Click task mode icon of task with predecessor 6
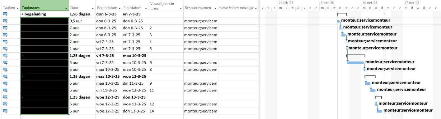This screenshot has width=441, height=119. (x=5, y=62)
